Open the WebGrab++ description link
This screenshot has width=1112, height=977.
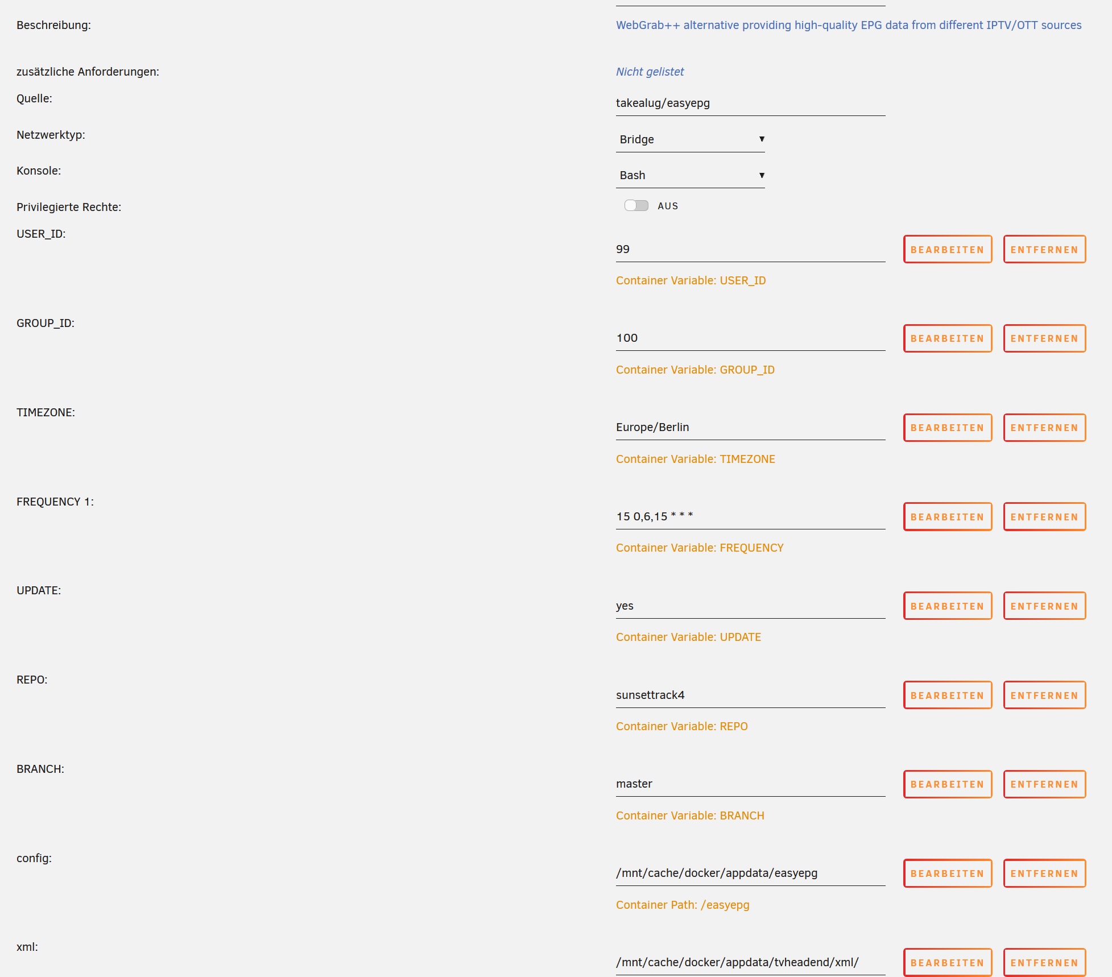849,25
